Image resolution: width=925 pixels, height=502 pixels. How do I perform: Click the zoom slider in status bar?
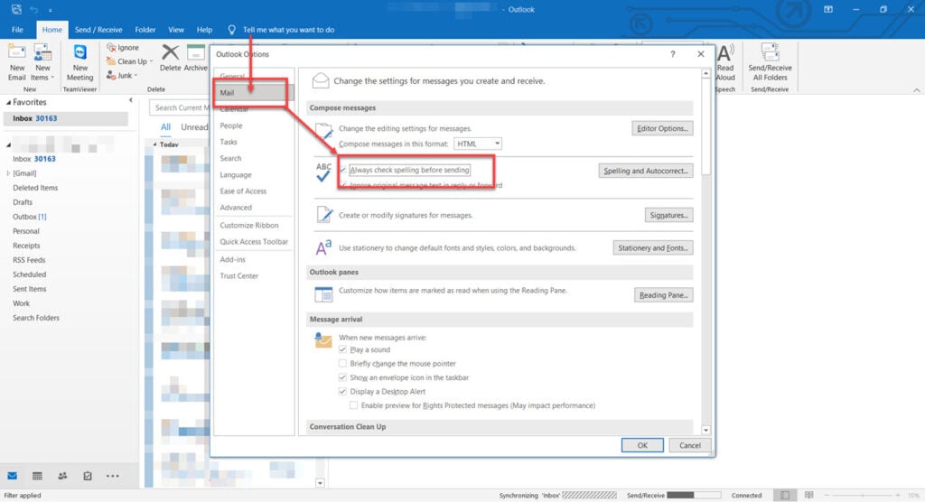[x=862, y=496]
